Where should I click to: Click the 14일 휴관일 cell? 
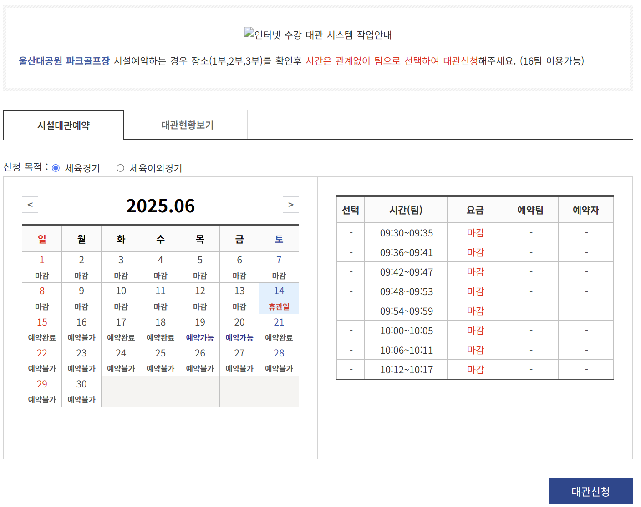coord(279,298)
